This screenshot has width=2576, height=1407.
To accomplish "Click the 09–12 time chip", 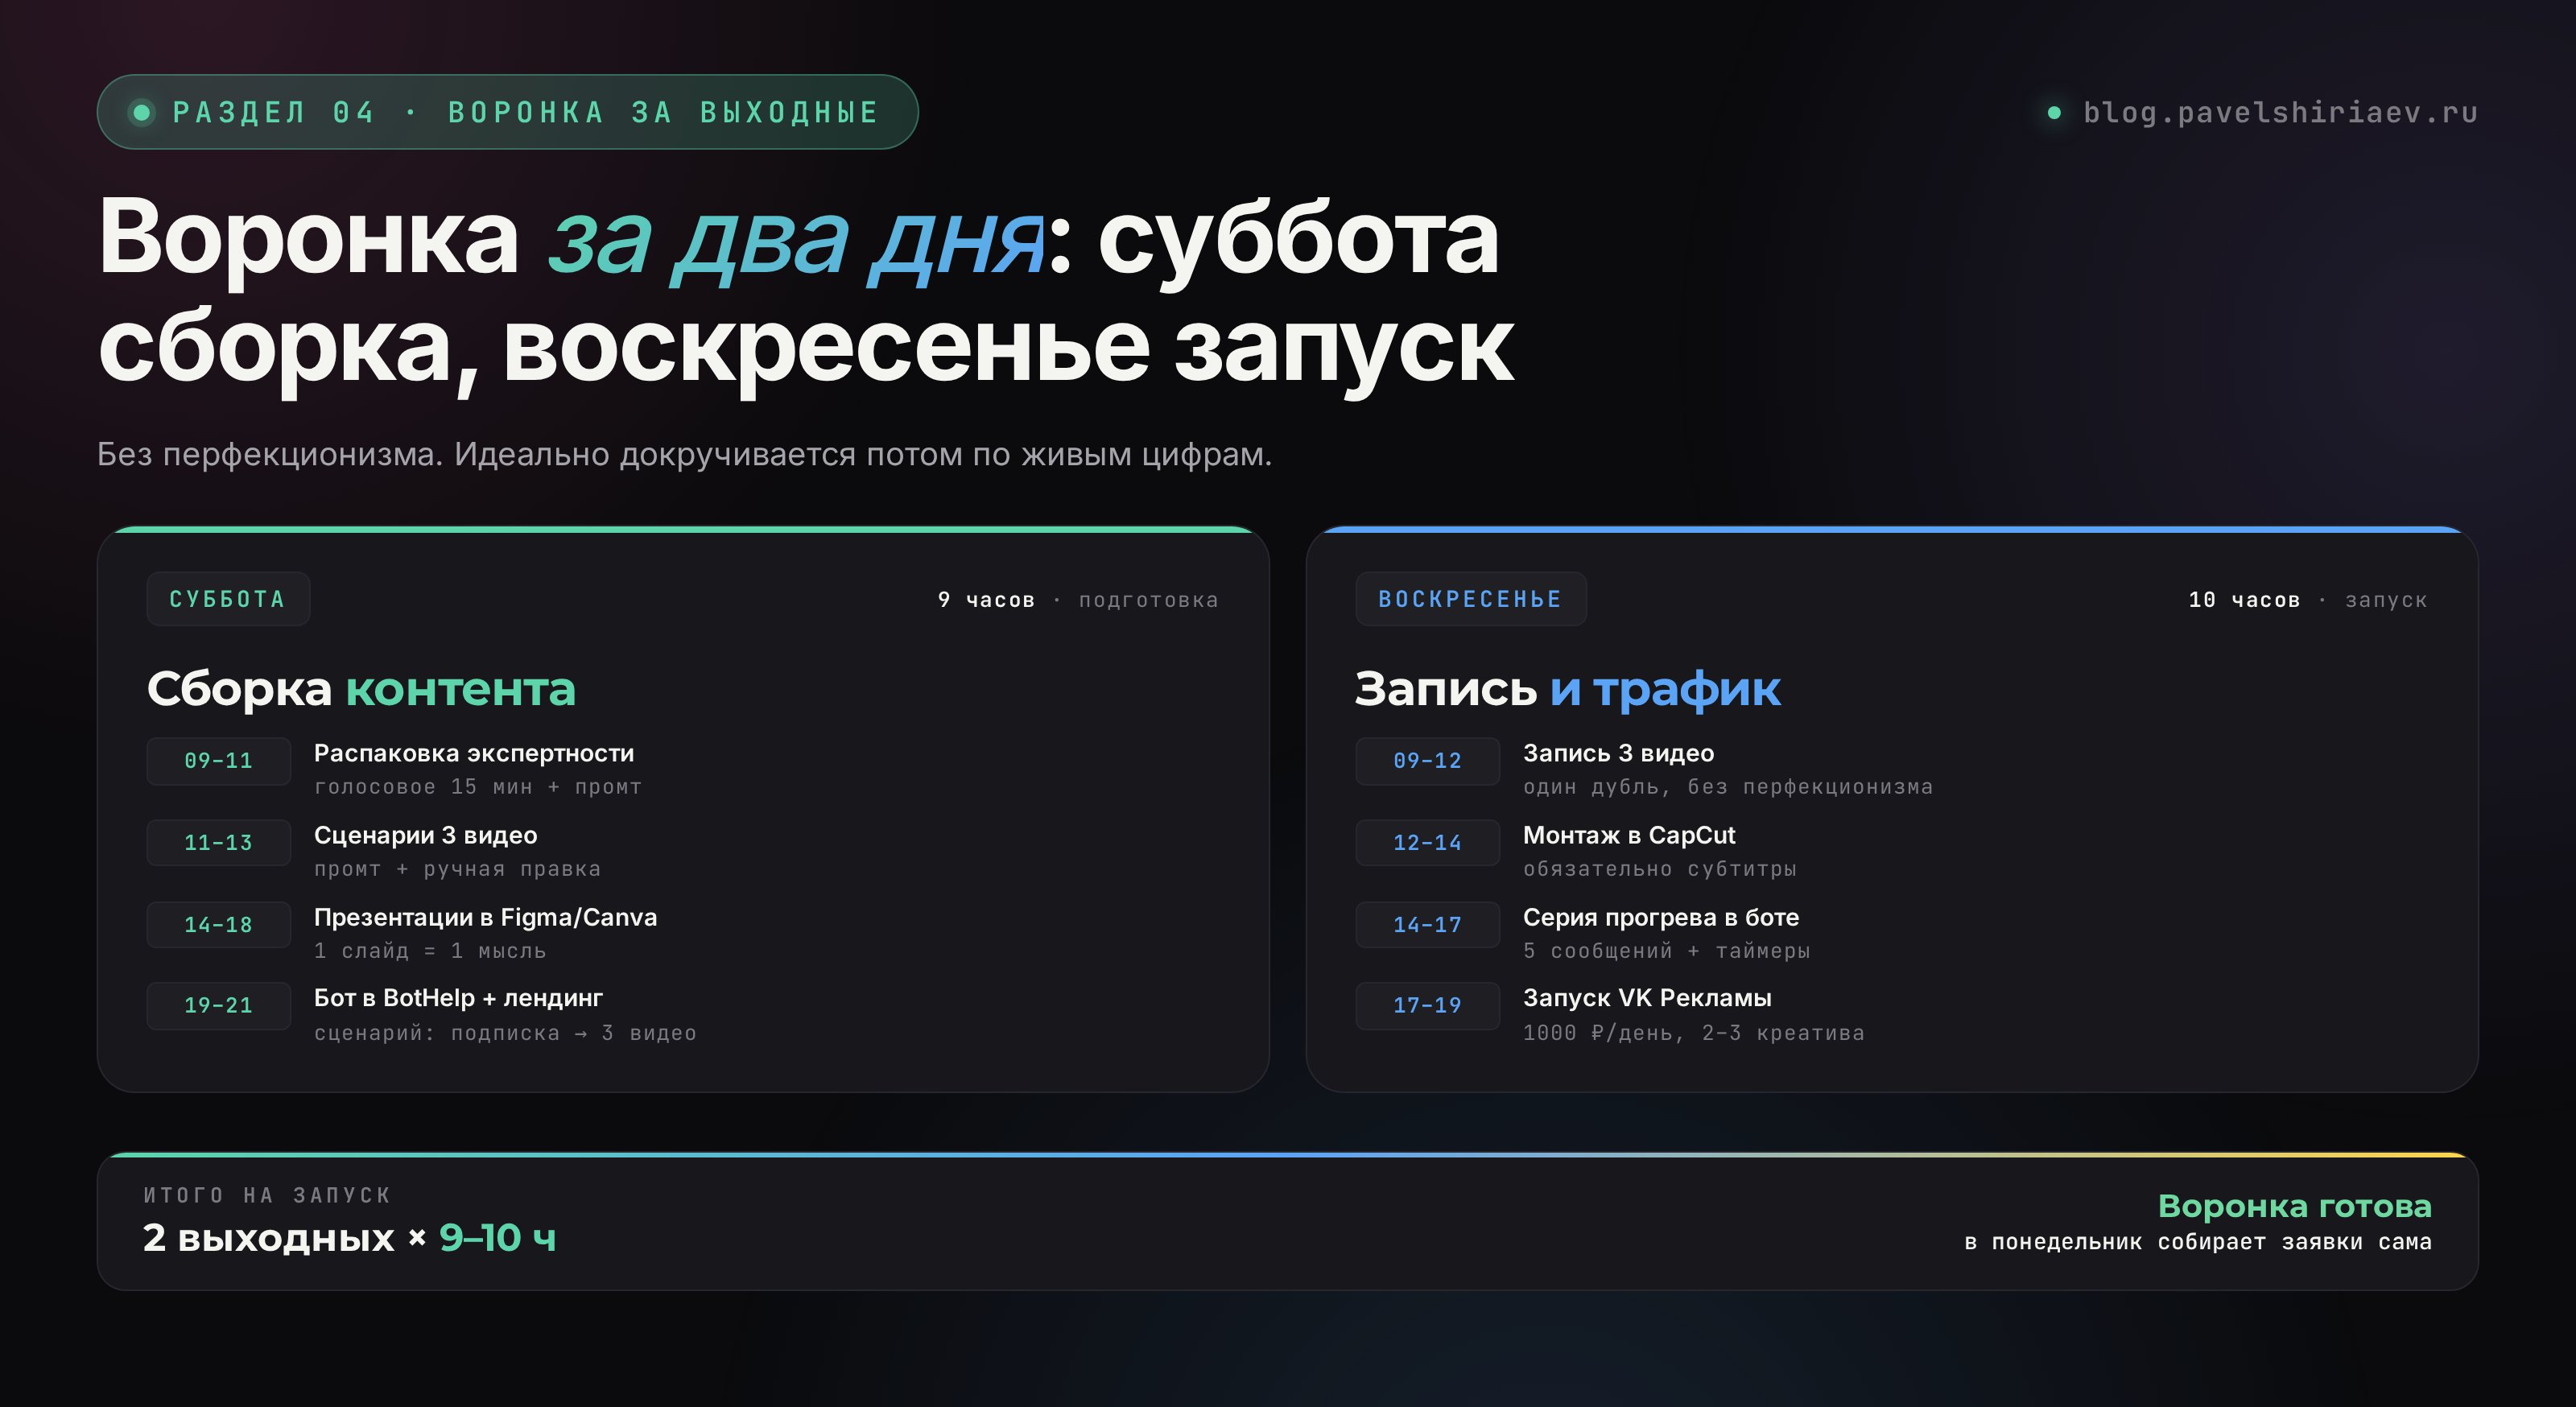I will click(x=1427, y=761).
